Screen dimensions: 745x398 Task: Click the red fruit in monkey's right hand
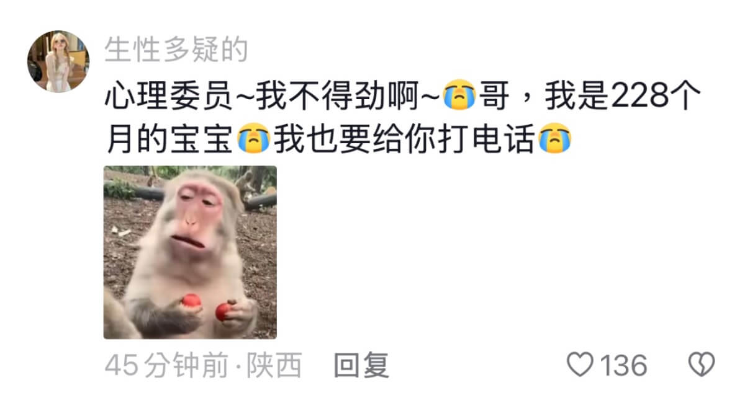coord(191,302)
